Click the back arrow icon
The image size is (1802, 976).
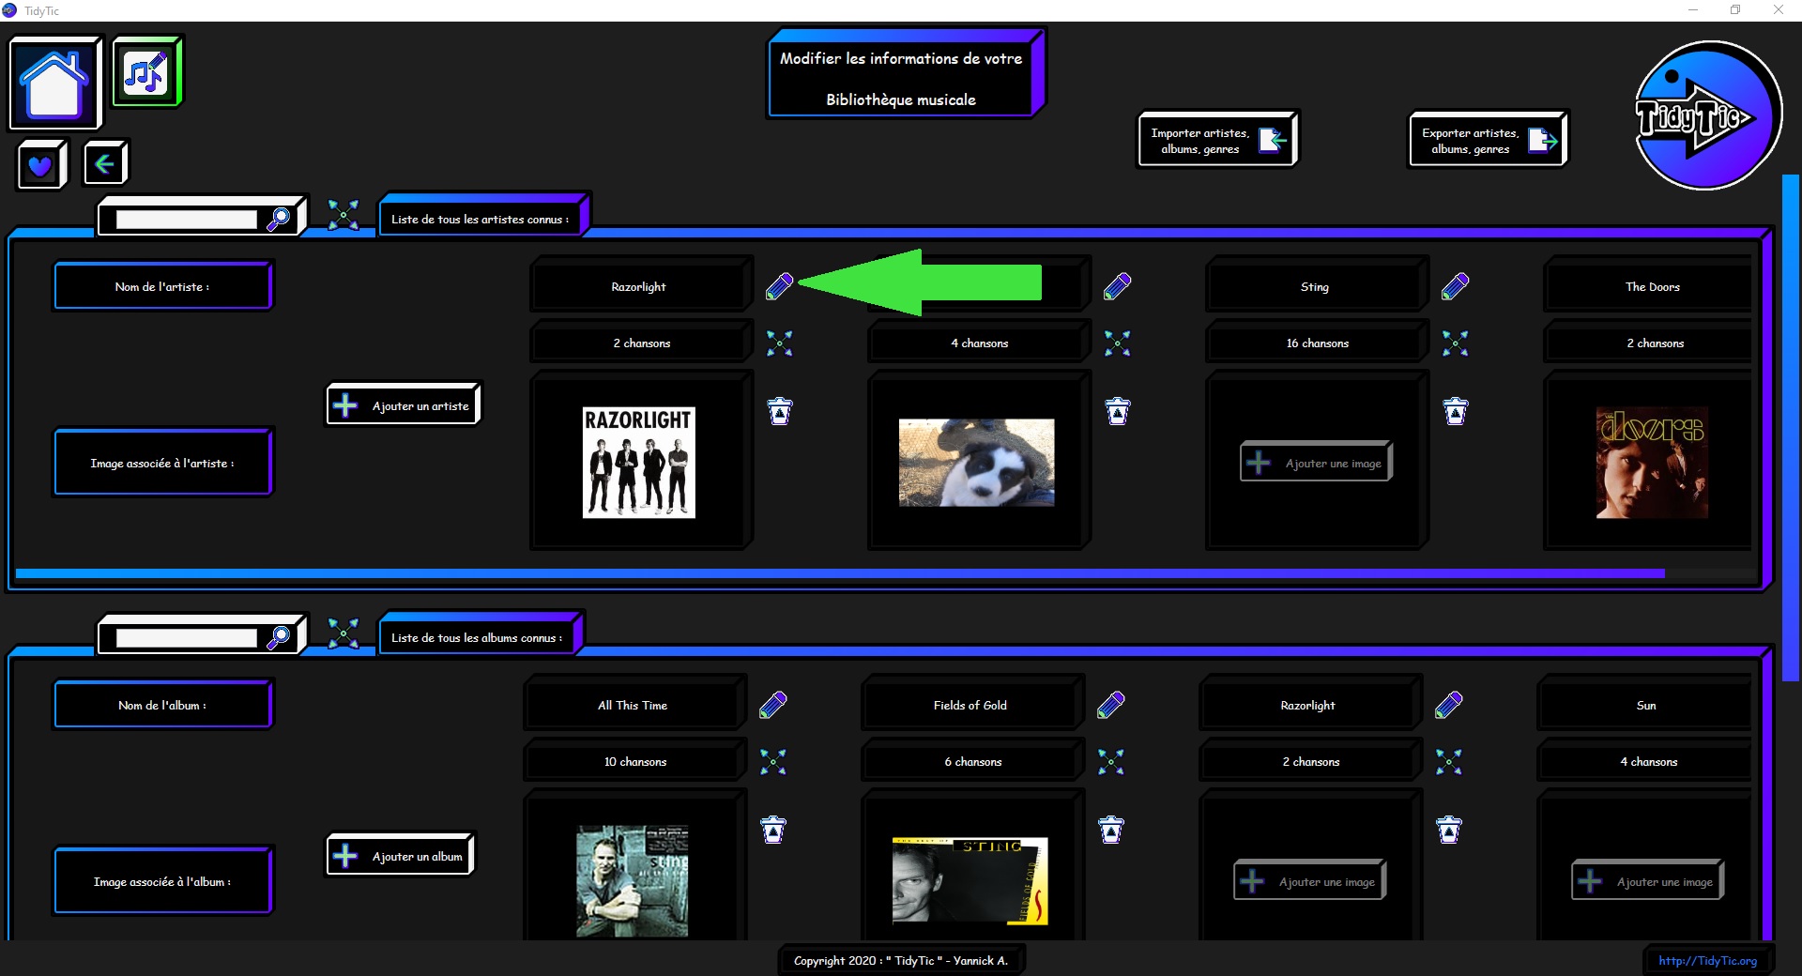point(105,164)
